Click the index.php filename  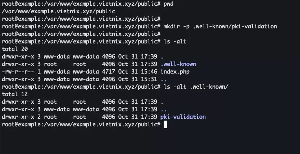(x=175, y=71)
